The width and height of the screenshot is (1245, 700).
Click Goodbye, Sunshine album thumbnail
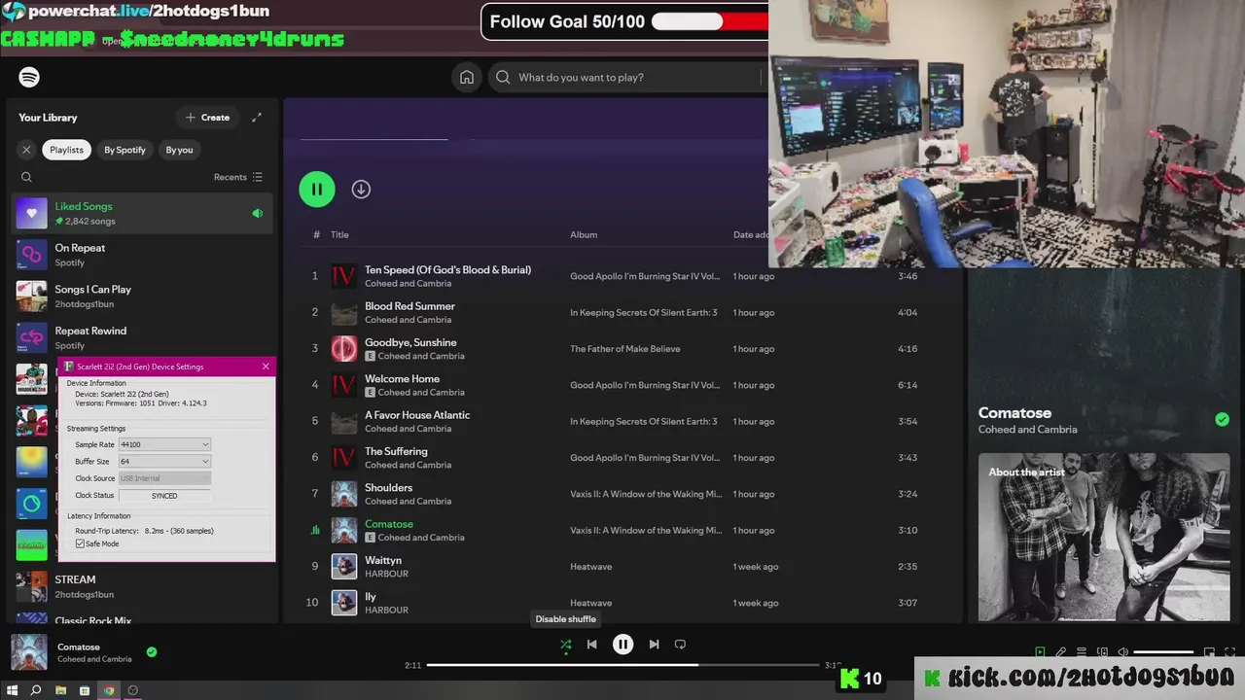(344, 348)
